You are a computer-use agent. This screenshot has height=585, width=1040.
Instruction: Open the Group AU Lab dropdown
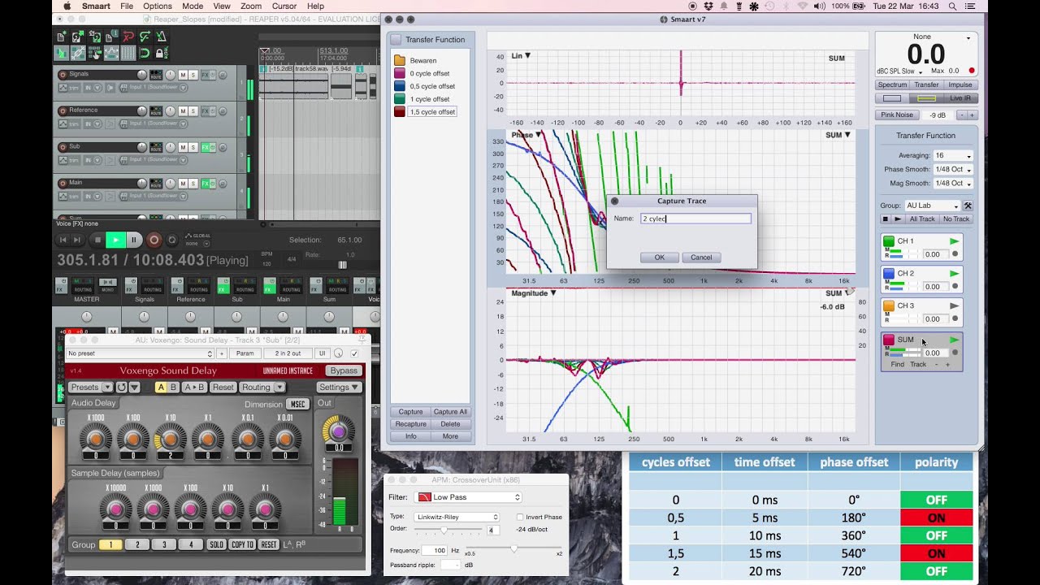933,206
